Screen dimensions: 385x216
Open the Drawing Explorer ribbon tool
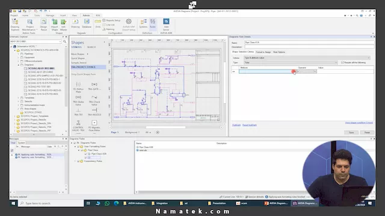[14, 25]
